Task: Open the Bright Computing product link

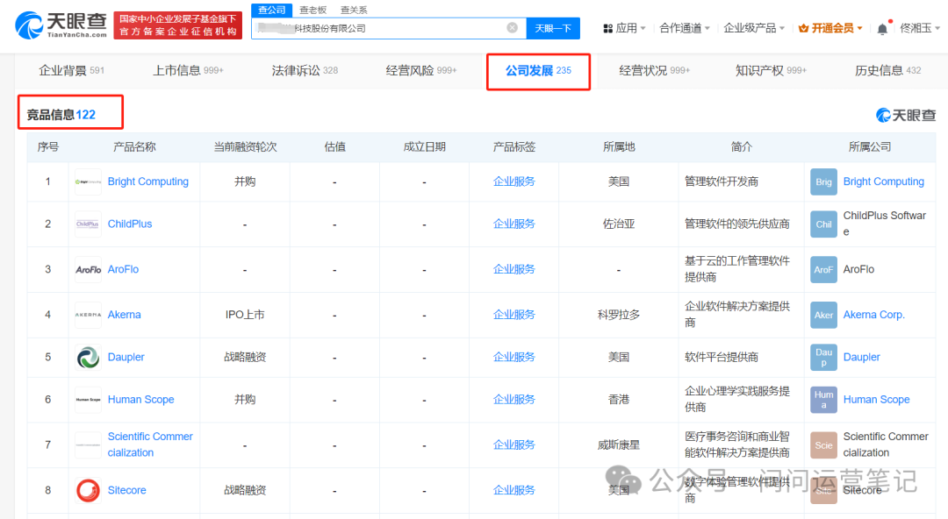Action: click(x=148, y=181)
